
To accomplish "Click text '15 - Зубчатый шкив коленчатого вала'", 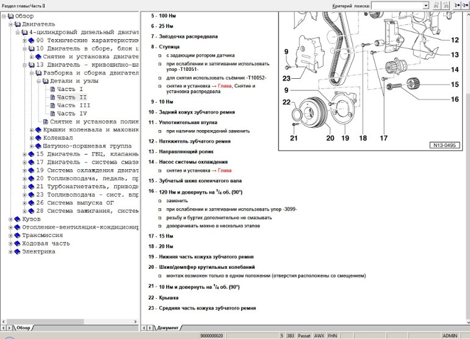I will tap(195, 181).
